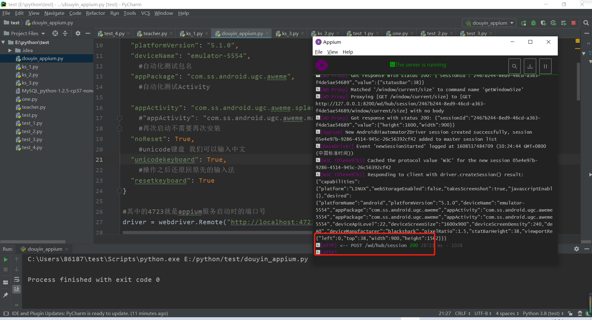592x320 pixels.
Task: Click the Project panel horizontal scrollbar
Action: (33, 242)
